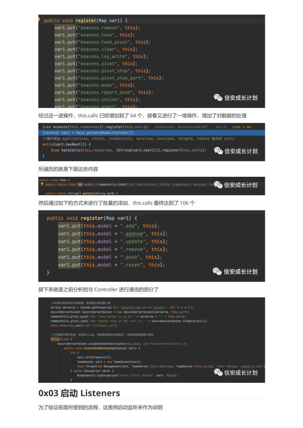This screenshot has height=428, width=303.
Task: Open the this.model register code screenshot
Action: (x=151, y=246)
